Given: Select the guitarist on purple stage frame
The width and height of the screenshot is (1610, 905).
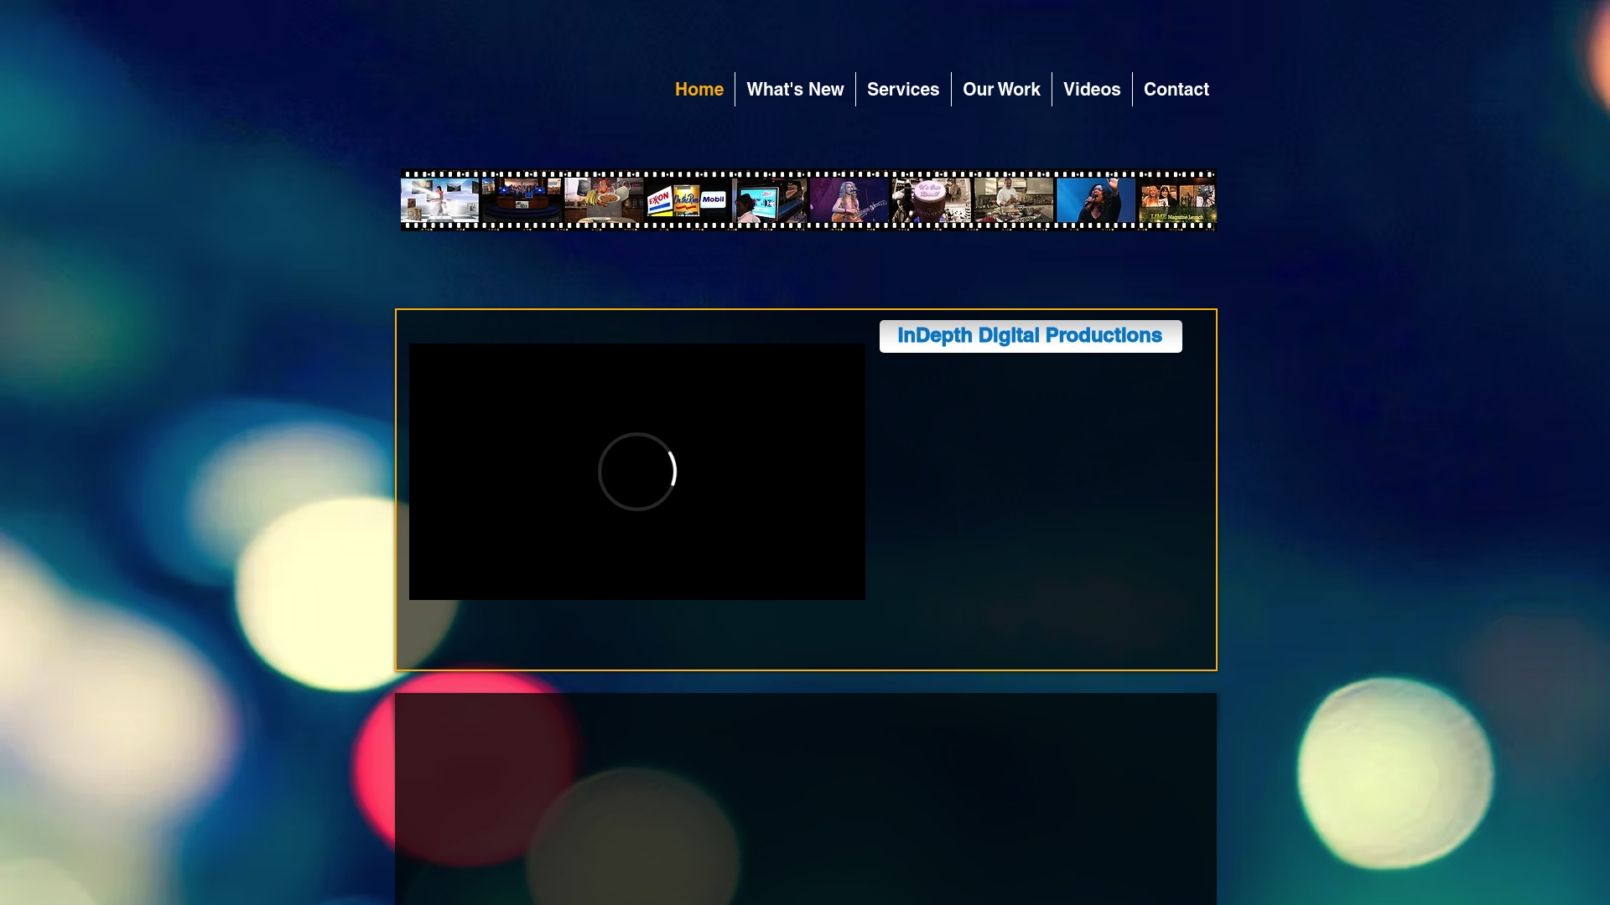Looking at the screenshot, I should [x=849, y=200].
